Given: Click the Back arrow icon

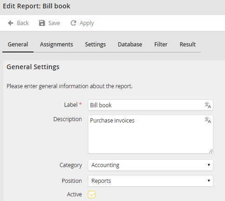Looking at the screenshot, I should point(11,23).
